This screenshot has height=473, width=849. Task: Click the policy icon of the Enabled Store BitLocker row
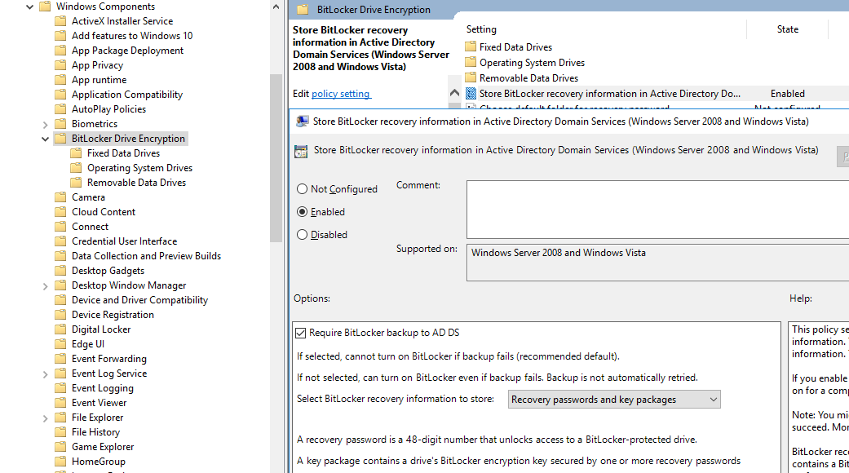471,94
